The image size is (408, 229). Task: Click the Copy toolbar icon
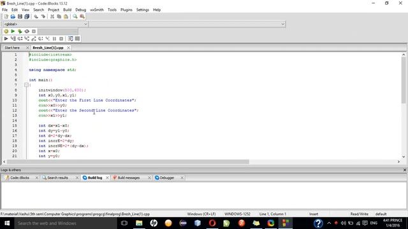(59, 17)
